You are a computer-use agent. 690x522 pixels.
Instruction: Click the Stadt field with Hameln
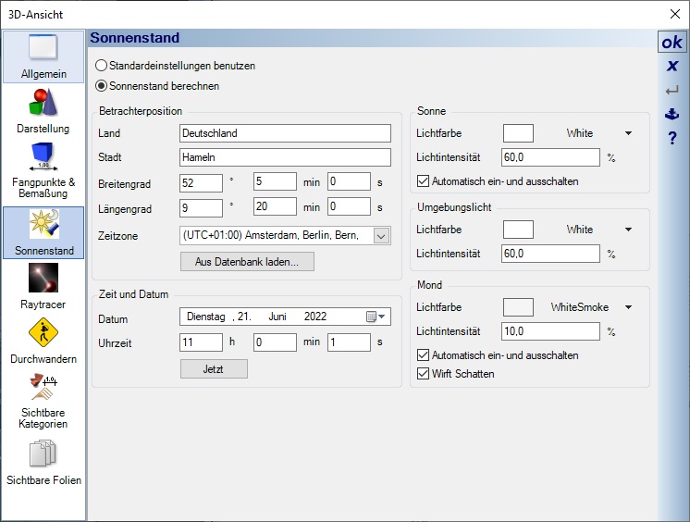(x=285, y=157)
